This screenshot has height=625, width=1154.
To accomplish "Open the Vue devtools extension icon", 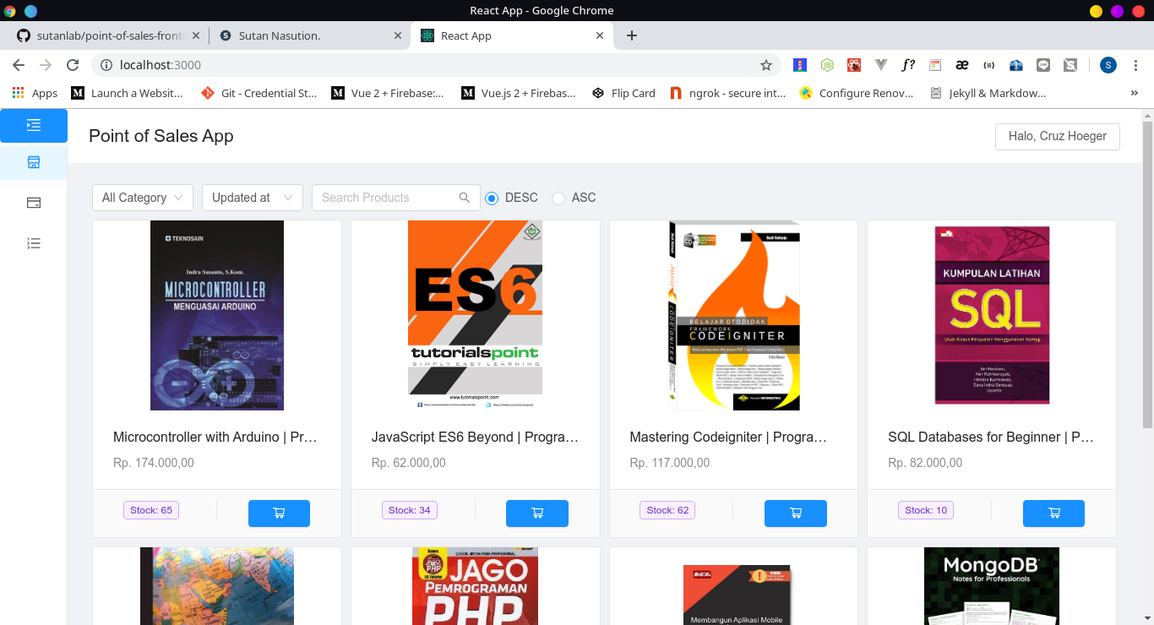I will click(x=881, y=65).
